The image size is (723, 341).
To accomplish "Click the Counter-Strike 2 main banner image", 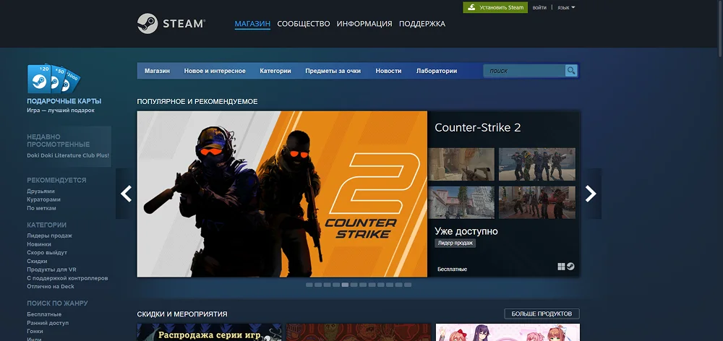I will (x=282, y=194).
